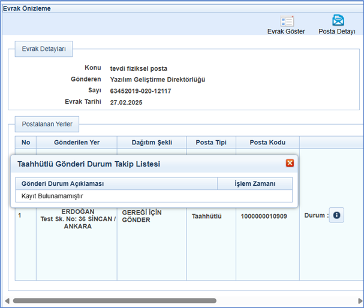Screen dimensions: 364x308
Task: Click the horizontal scrollbar thumb
Action: (114, 300)
